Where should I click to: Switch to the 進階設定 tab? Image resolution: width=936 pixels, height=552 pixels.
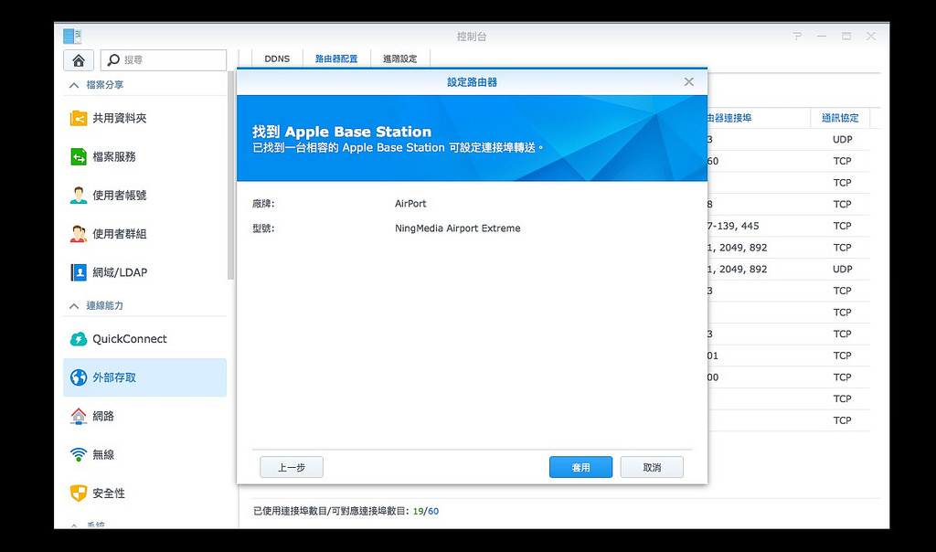[400, 58]
